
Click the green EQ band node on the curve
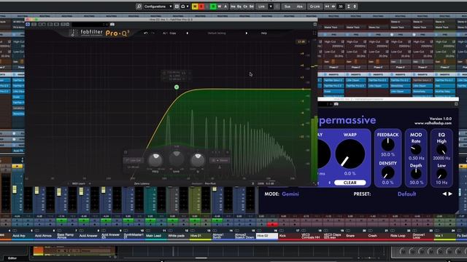pos(177,87)
